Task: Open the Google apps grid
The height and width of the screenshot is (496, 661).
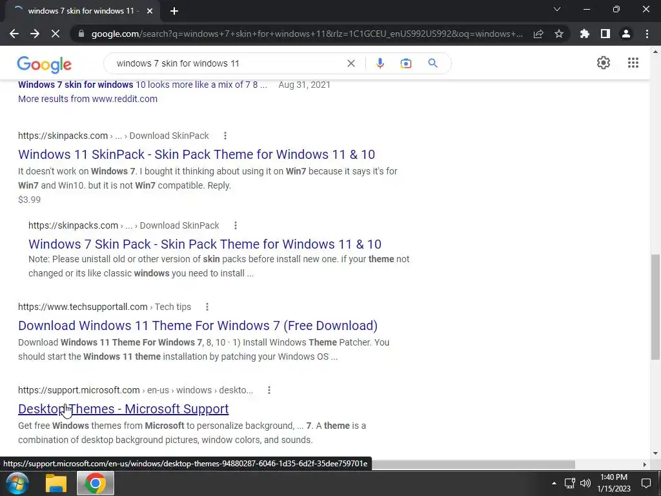Action: (633, 63)
